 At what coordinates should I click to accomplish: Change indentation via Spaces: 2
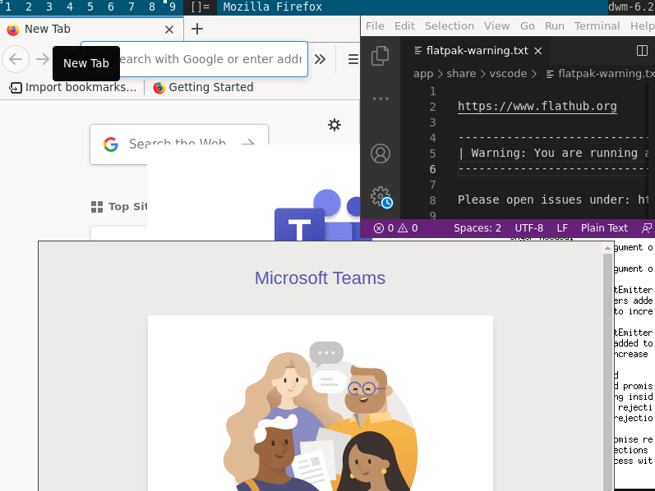point(477,228)
